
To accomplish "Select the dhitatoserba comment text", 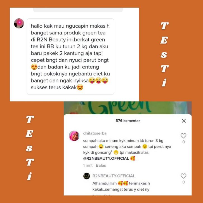I will click(127, 150).
